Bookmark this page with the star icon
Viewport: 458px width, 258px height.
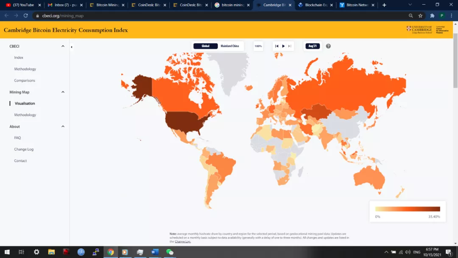click(x=420, y=16)
